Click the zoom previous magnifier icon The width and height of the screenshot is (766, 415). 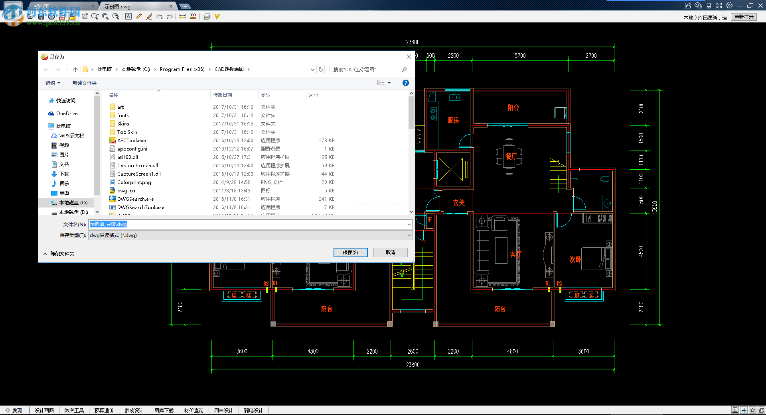point(116,16)
